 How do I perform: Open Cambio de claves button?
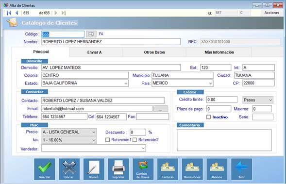(x=143, y=169)
